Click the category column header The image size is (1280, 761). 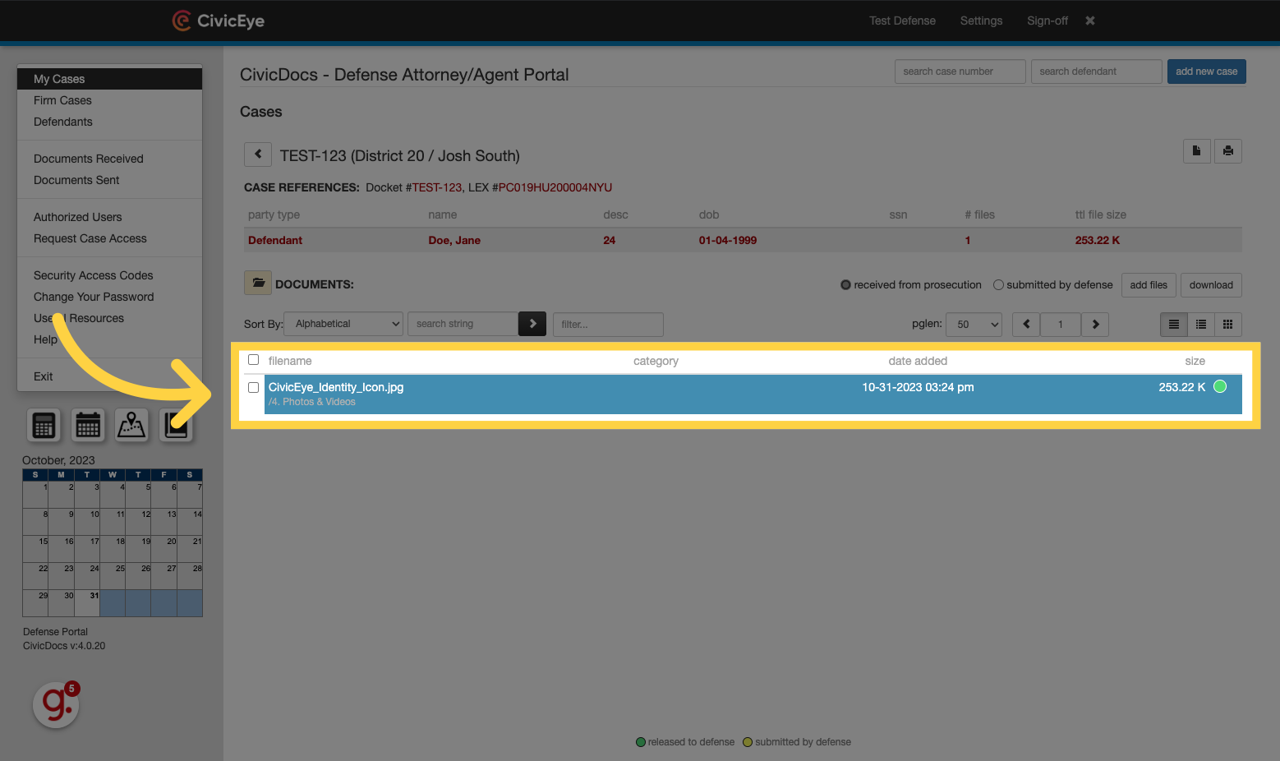point(656,361)
